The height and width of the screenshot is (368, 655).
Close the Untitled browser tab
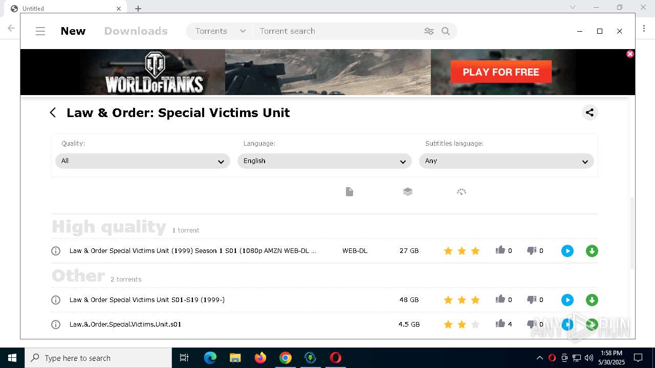(x=119, y=8)
